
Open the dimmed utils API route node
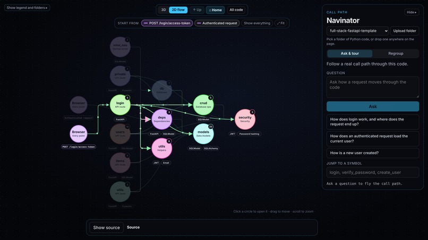click(120, 191)
